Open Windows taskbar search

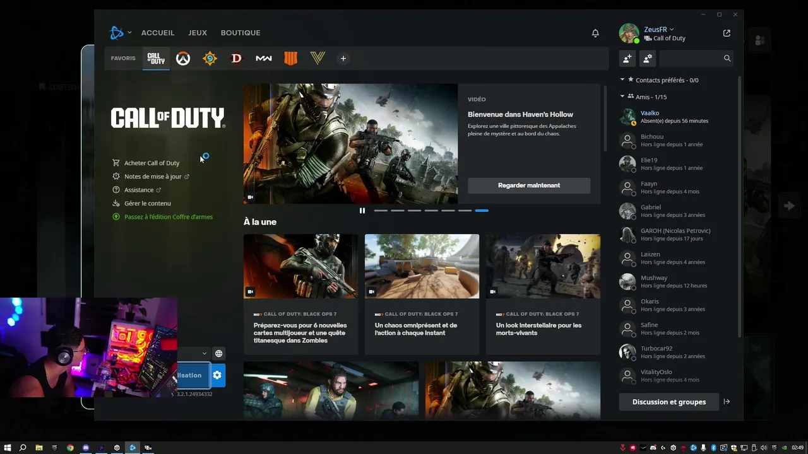23,448
